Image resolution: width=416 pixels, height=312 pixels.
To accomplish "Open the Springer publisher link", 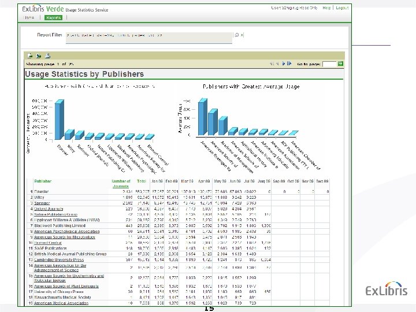I will (x=42, y=203).
